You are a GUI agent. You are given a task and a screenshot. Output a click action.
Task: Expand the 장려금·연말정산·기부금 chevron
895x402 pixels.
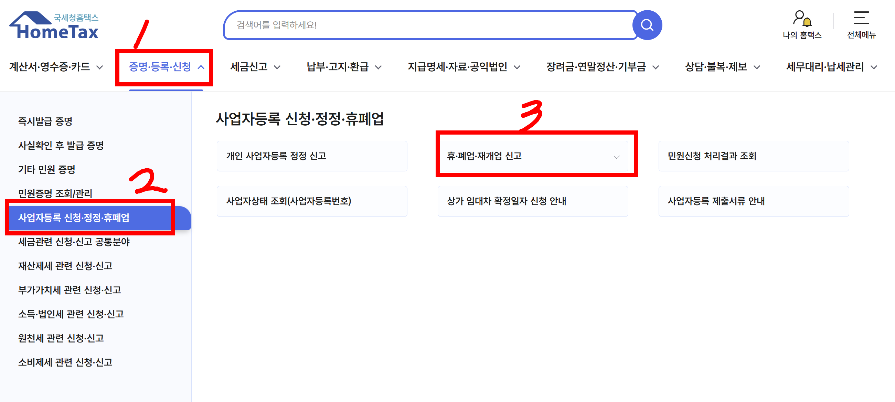click(x=655, y=67)
